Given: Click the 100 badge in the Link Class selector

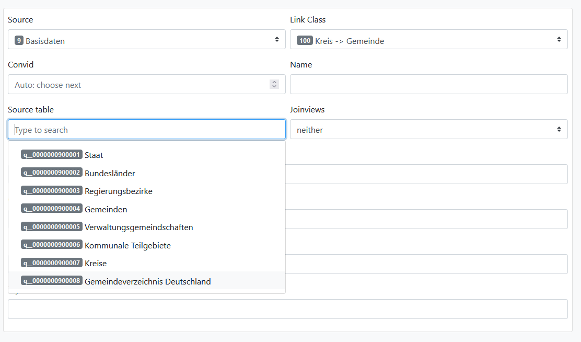Looking at the screenshot, I should 304,39.
